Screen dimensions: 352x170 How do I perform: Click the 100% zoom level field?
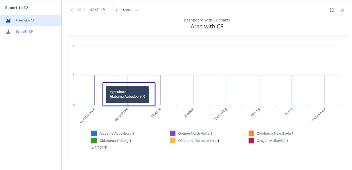(x=127, y=10)
